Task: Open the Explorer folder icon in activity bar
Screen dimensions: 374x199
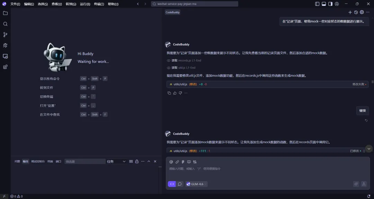Action: (5, 13)
